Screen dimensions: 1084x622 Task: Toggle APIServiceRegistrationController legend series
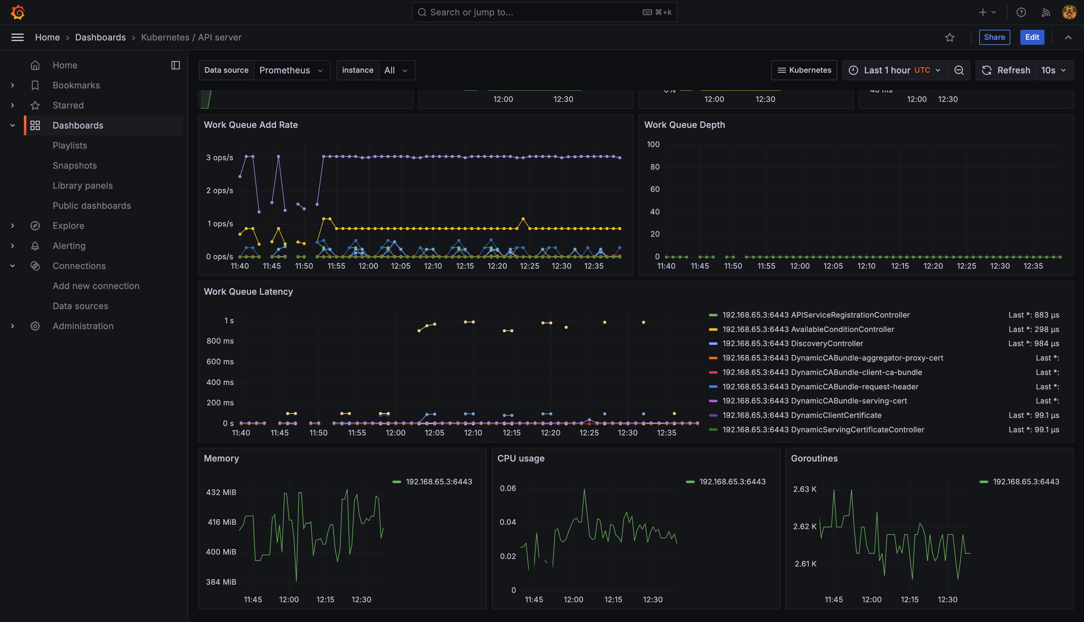click(x=816, y=315)
